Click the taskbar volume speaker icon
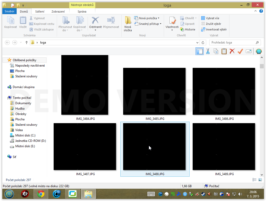Screen dimensions: 266x201 pyautogui.click(x=240, y=194)
